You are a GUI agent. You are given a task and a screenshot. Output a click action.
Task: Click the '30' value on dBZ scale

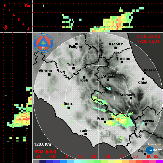[108, 156]
